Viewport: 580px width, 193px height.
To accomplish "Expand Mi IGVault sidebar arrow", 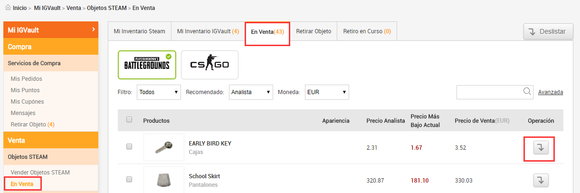I will tap(94, 30).
